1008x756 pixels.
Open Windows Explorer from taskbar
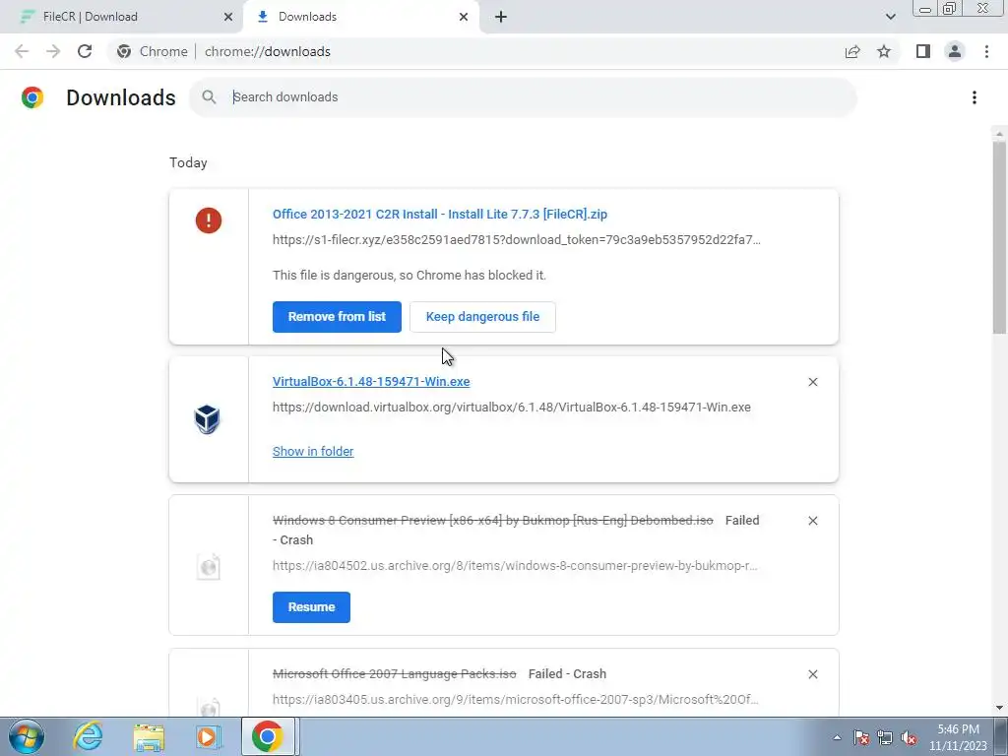coord(149,736)
